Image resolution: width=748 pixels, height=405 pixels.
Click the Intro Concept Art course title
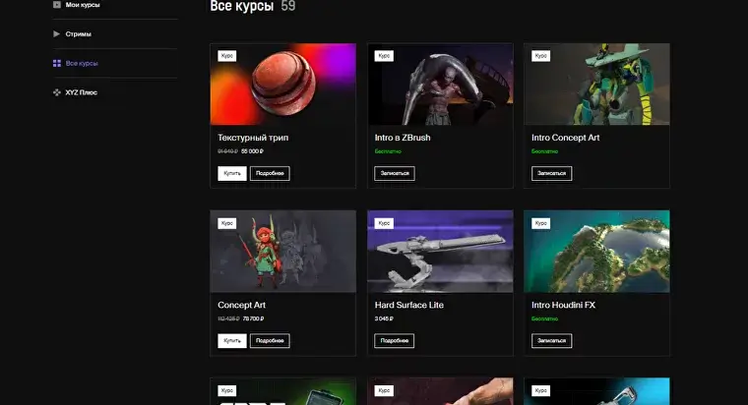[x=565, y=138]
